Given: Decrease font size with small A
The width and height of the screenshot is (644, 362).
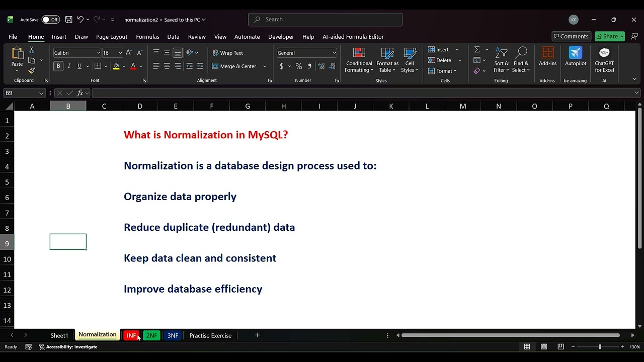Looking at the screenshot, I should (x=139, y=53).
